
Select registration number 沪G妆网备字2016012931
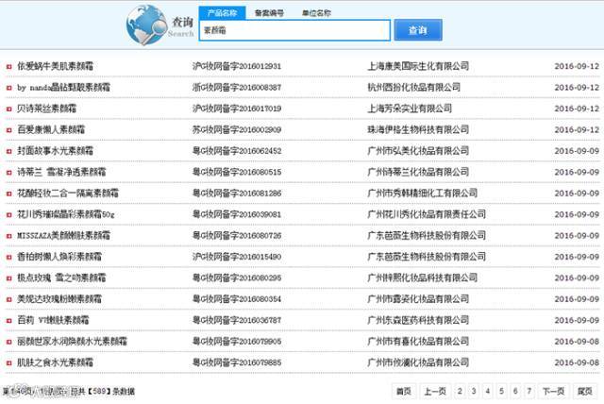[x=237, y=66]
